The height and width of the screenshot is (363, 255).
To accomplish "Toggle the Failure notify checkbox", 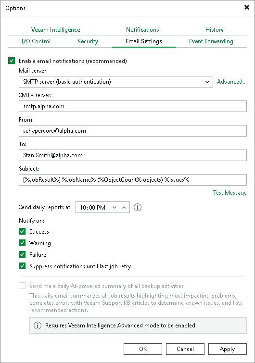I will [x=22, y=254].
